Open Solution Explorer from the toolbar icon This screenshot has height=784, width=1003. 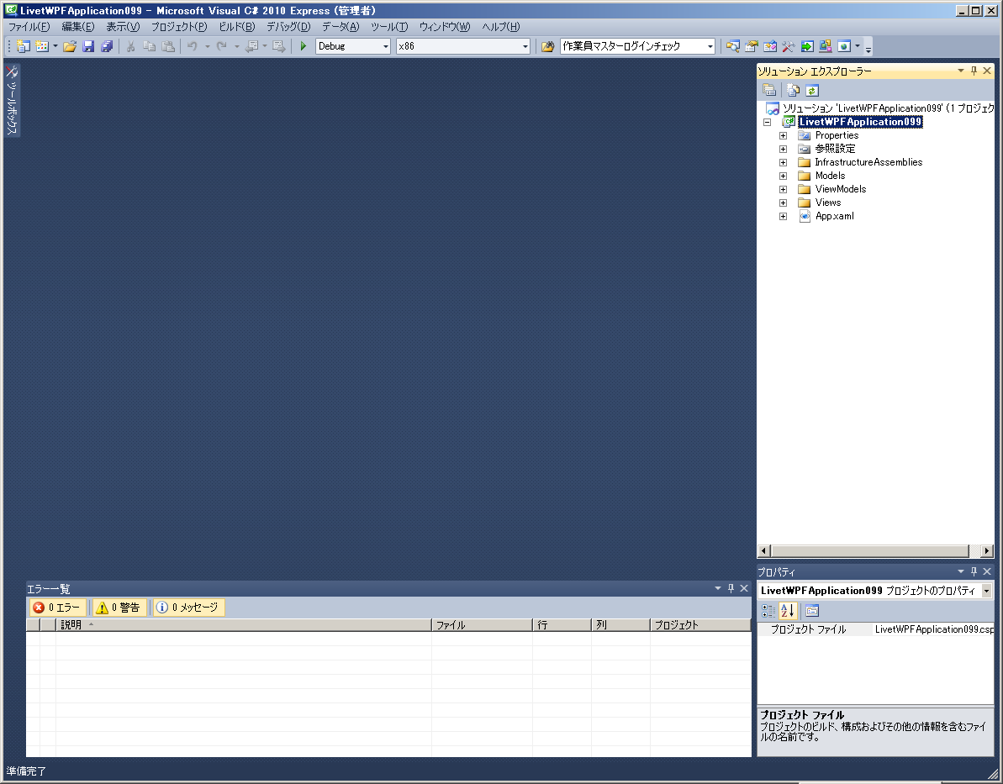point(732,46)
